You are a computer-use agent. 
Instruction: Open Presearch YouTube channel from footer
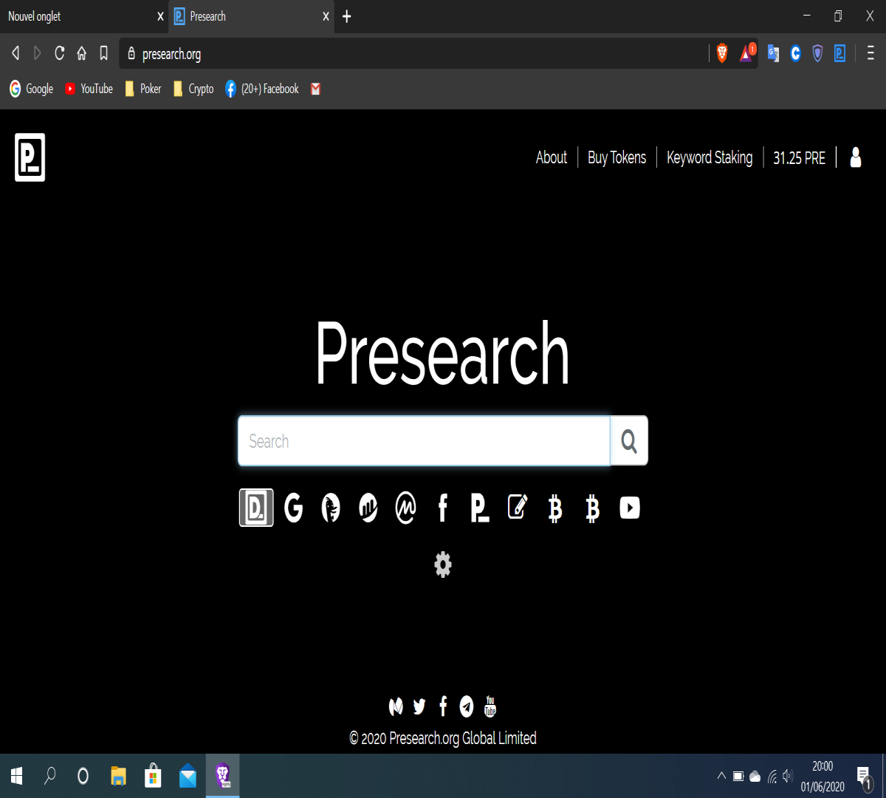(x=490, y=706)
